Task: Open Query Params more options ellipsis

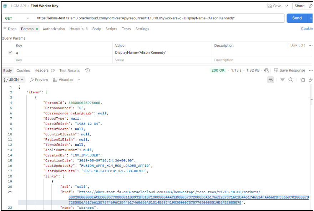Action: click(x=310, y=45)
